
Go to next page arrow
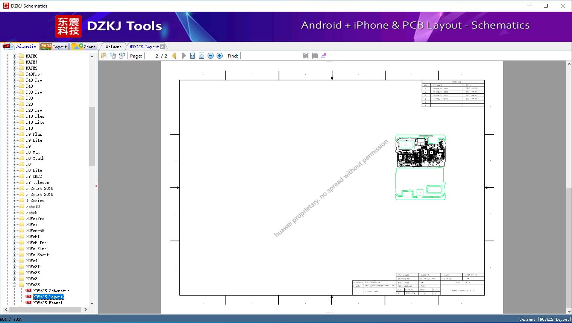[184, 56]
